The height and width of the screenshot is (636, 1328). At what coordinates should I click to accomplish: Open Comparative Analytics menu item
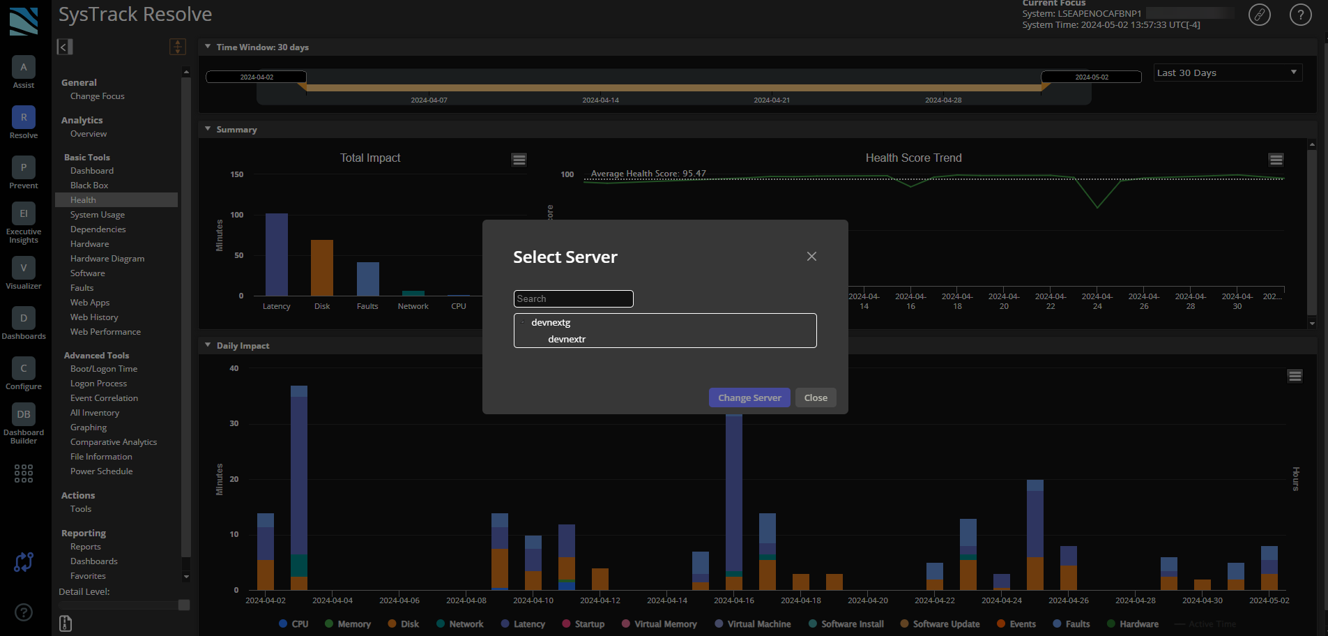click(114, 442)
